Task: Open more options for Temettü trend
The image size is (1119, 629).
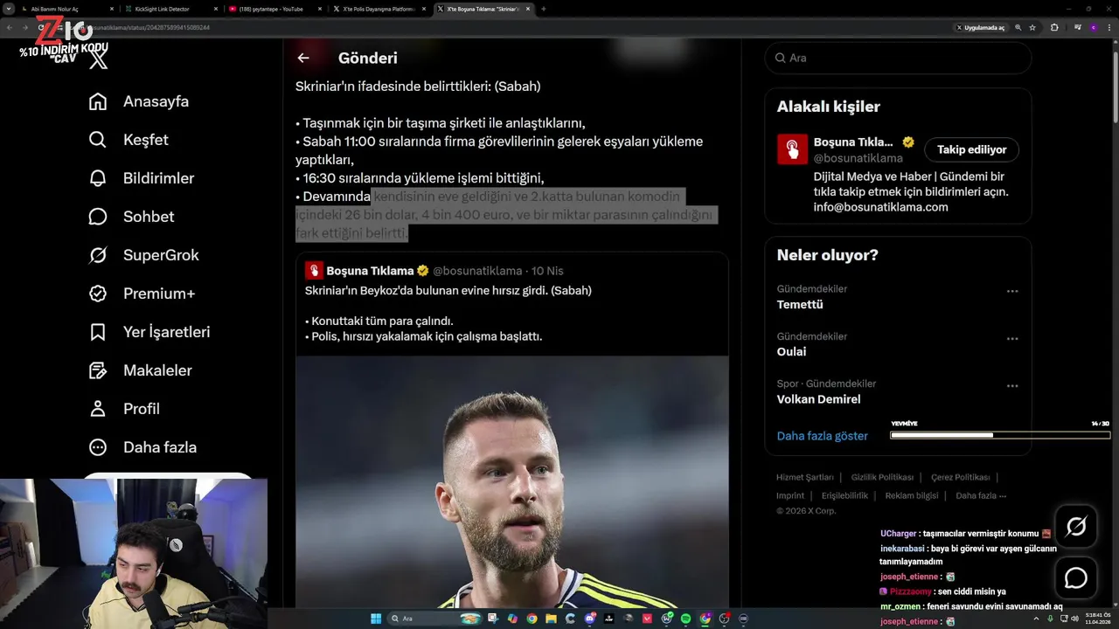Action: 1012,291
